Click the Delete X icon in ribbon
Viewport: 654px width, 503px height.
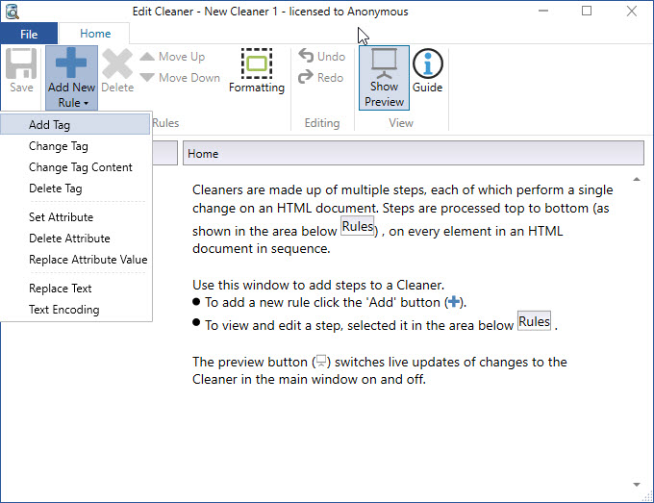click(x=117, y=63)
